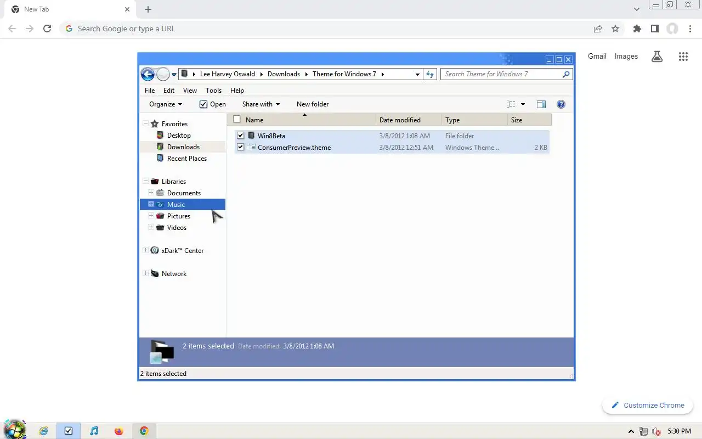The height and width of the screenshot is (439, 702).
Task: Expand the Pictures library node
Action: [x=151, y=216]
